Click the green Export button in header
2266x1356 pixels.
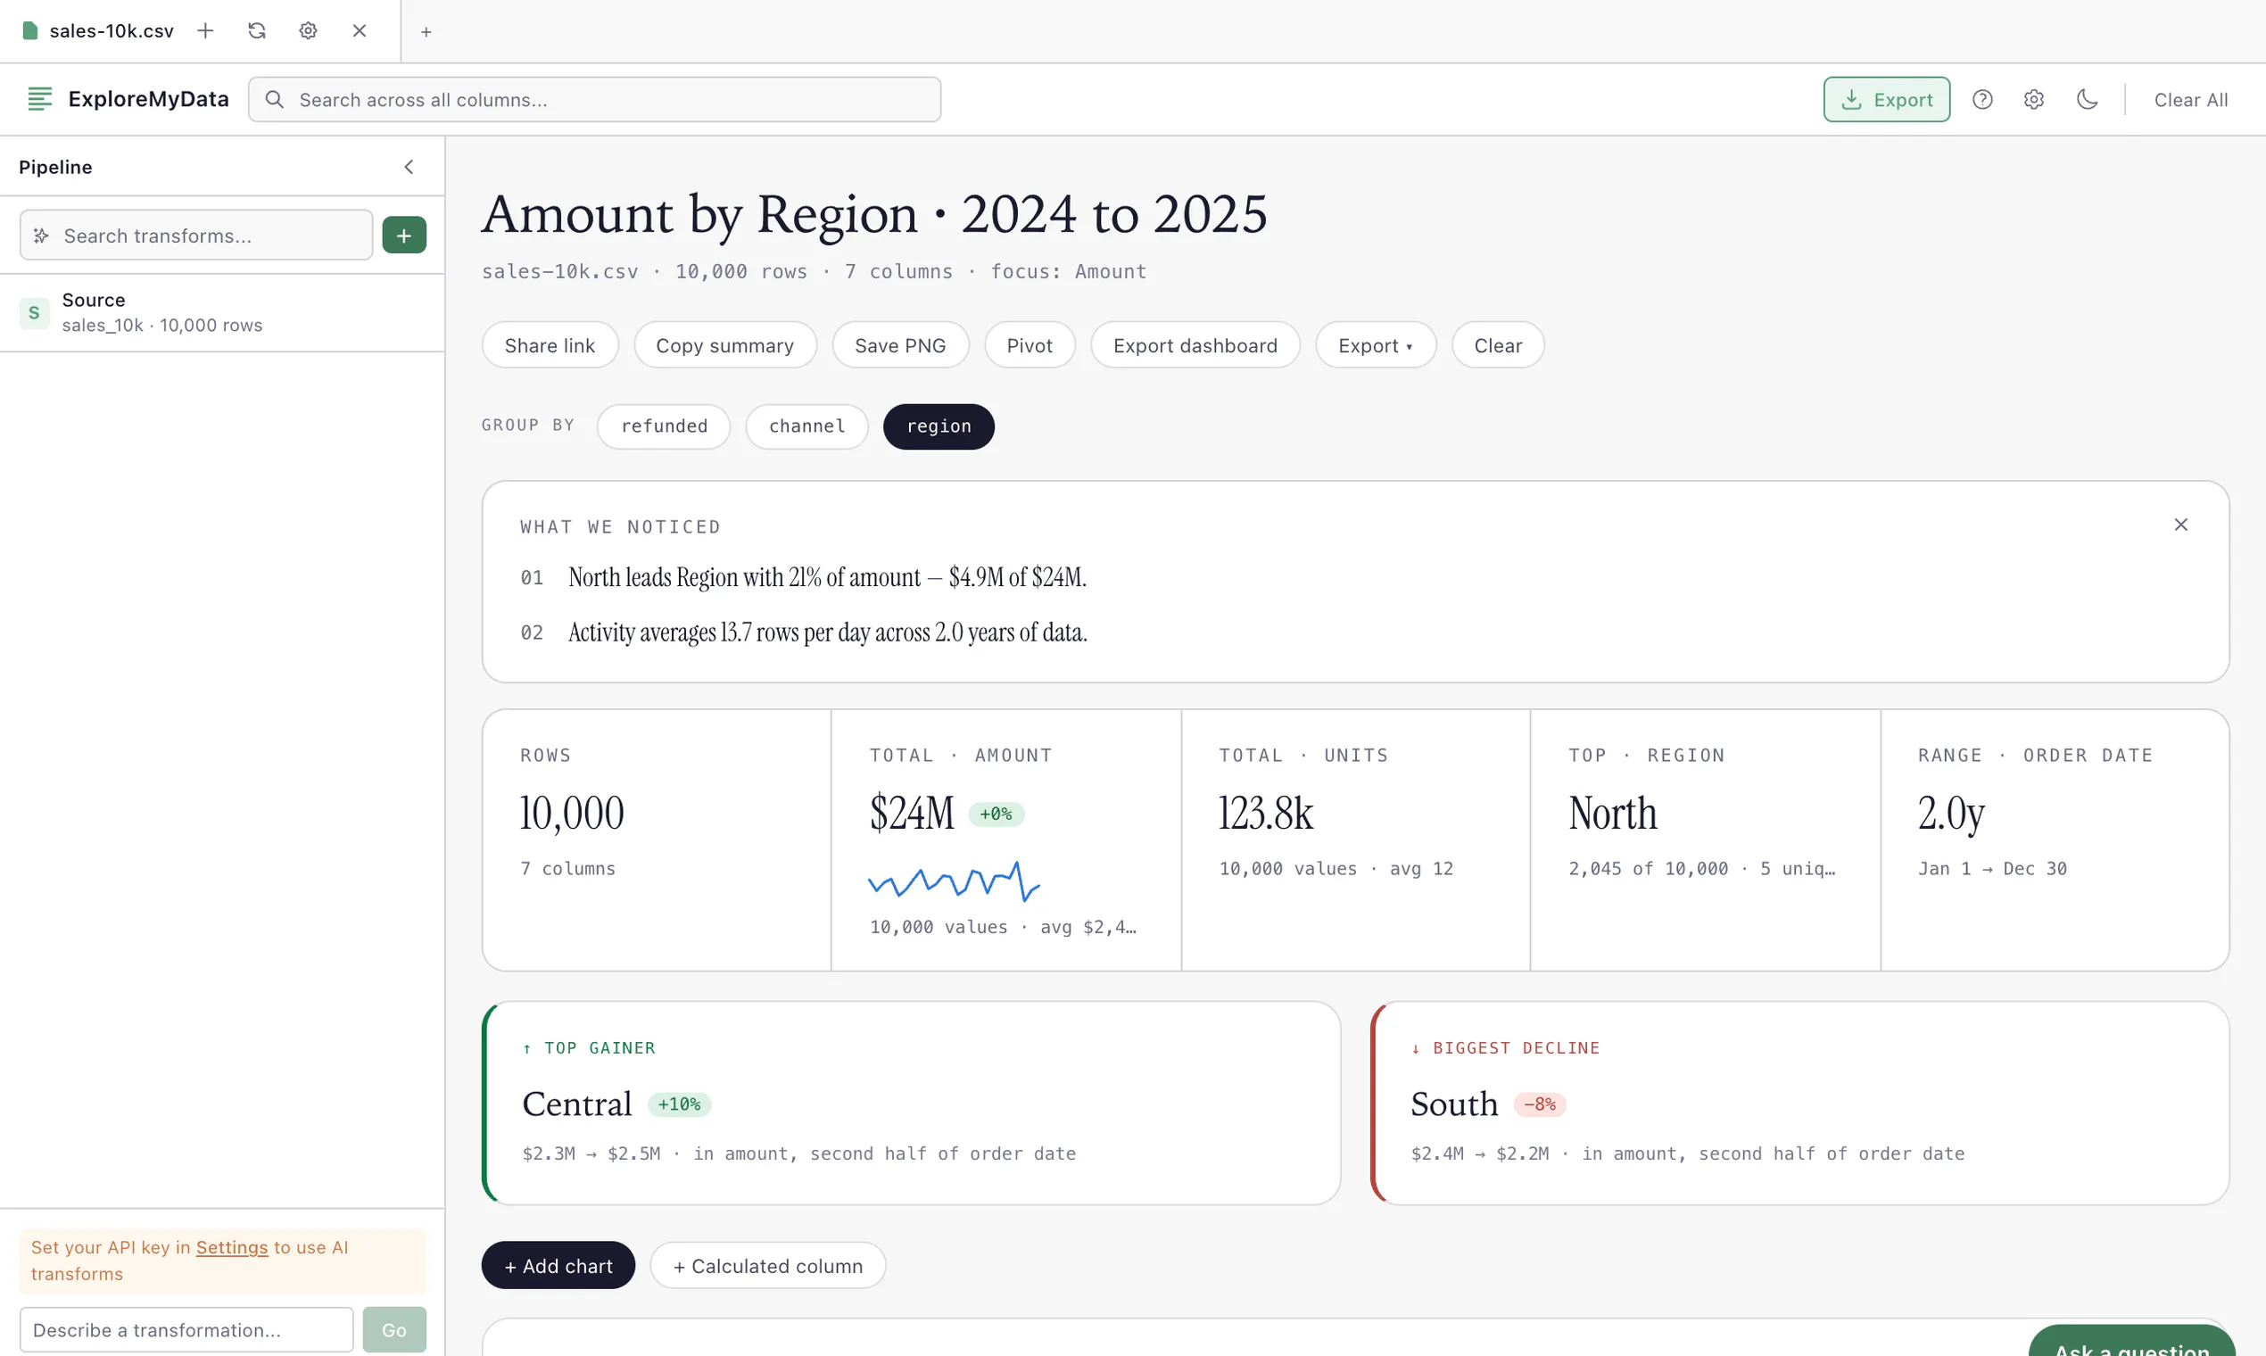coord(1886,100)
